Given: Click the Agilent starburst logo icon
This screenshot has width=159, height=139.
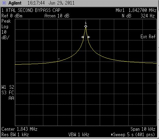Looking at the screenshot, I should pyautogui.click(x=4, y=3).
